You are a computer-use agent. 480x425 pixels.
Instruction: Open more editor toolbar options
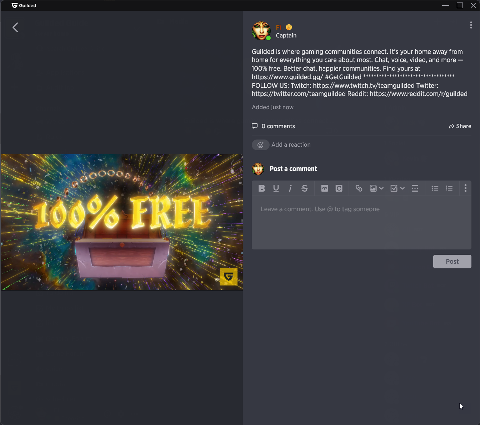coord(465,188)
